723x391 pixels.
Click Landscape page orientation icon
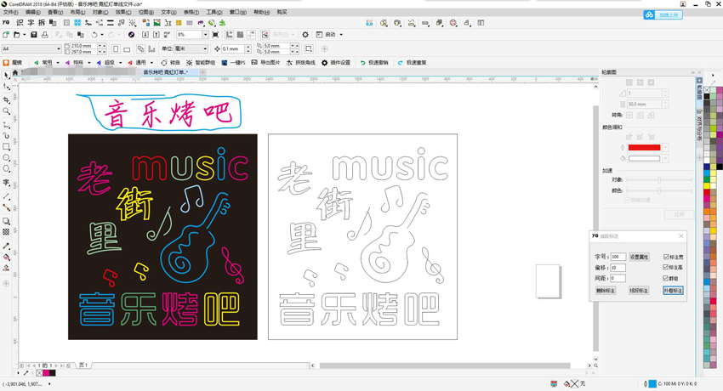point(127,48)
